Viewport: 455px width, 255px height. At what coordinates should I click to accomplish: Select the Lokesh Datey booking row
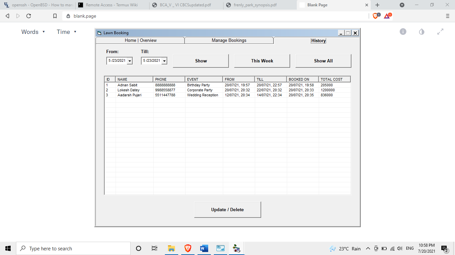point(167,90)
